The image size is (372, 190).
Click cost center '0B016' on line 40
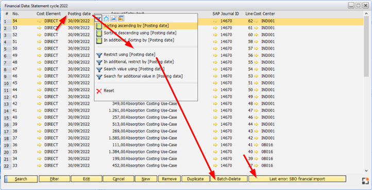pos(267,151)
